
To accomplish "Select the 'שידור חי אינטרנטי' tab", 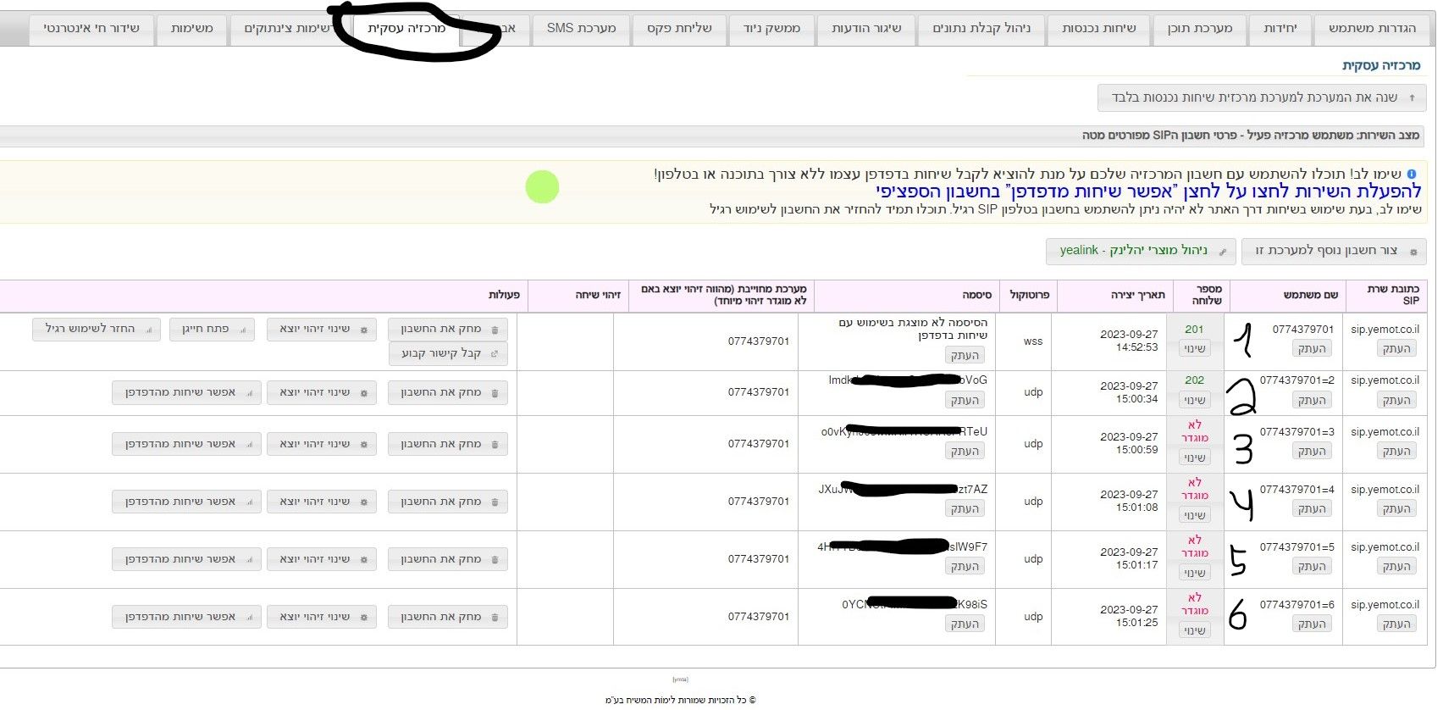I will pos(91,29).
